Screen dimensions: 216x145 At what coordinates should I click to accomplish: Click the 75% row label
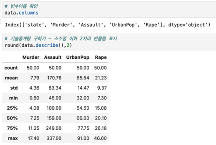(x=13, y=128)
